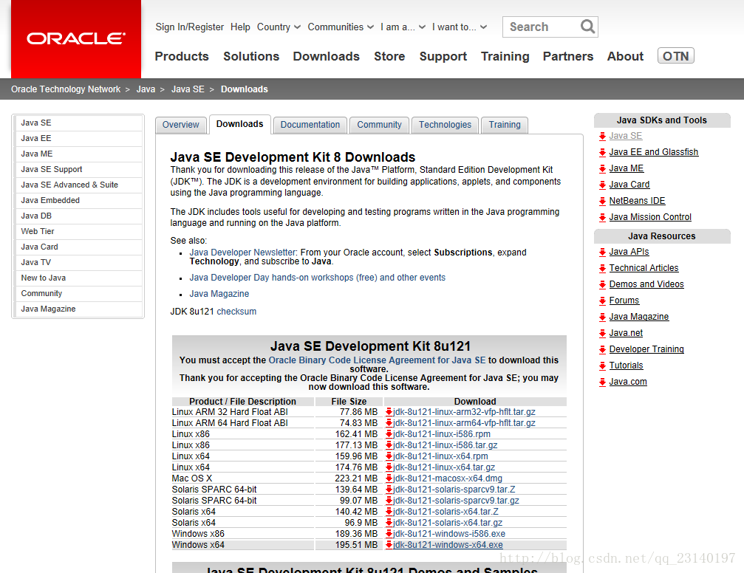Click the Oracle logo
This screenshot has width=744, height=573.
76,38
